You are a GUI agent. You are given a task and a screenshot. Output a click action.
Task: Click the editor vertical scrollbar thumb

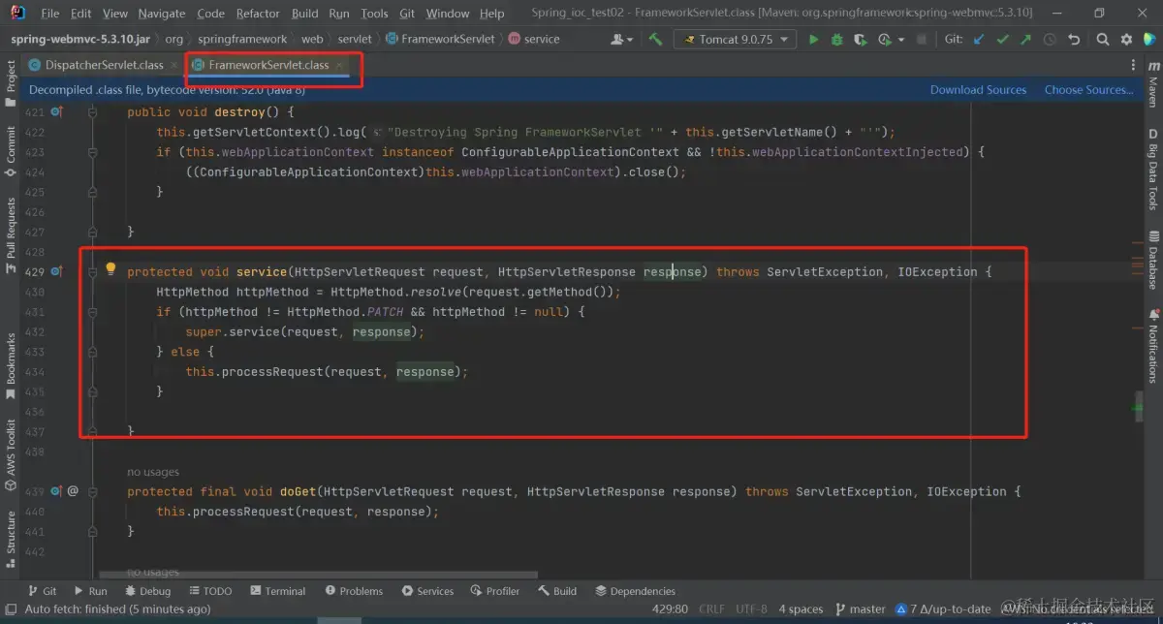pos(1139,406)
